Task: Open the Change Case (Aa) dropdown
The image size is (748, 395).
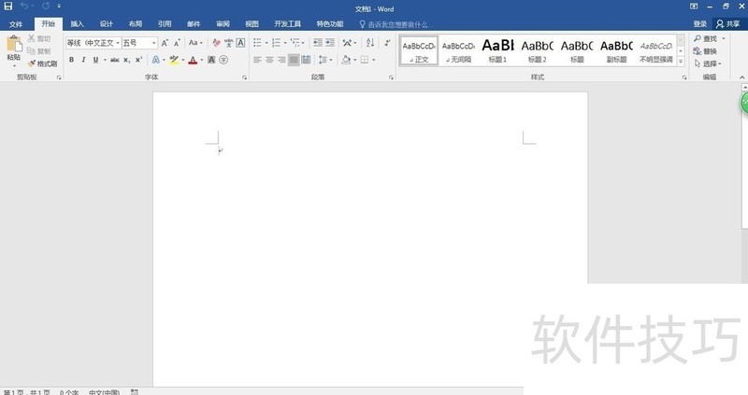Action: (x=195, y=43)
